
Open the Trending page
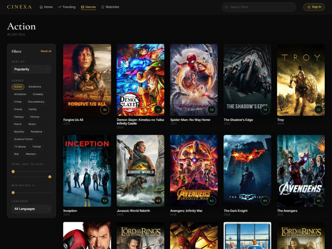click(x=67, y=7)
